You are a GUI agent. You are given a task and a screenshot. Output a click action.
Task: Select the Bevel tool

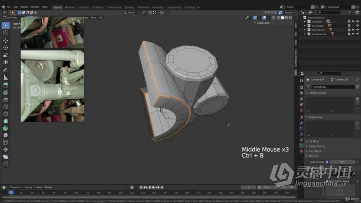(x=5, y=100)
